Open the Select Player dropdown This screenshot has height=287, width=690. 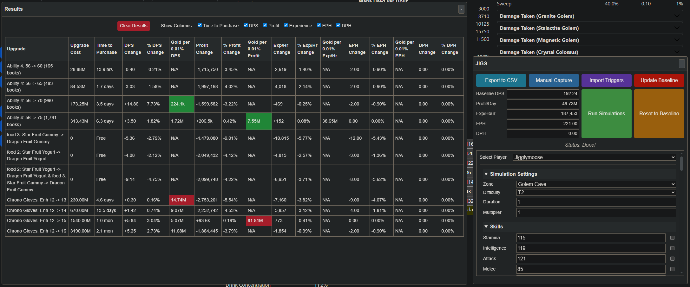[x=594, y=157]
